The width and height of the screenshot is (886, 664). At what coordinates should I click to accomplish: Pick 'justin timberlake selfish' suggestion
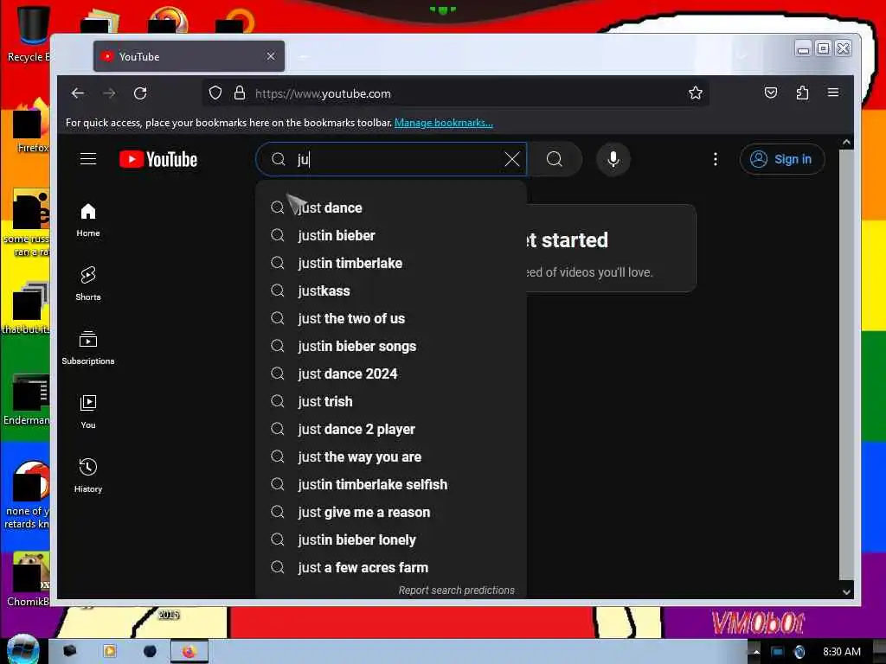(x=391, y=484)
